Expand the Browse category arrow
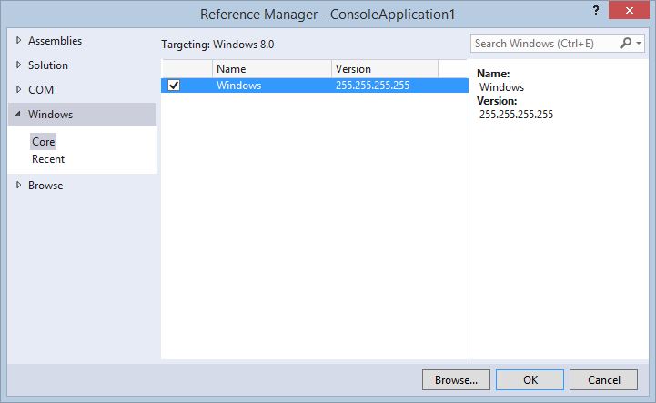 point(18,185)
